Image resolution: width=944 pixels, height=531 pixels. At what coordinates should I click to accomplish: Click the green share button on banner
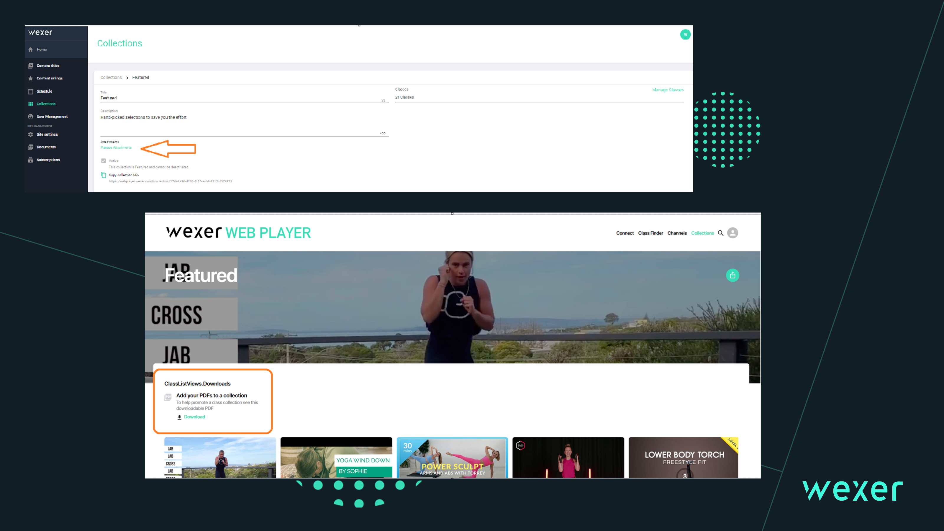point(732,275)
